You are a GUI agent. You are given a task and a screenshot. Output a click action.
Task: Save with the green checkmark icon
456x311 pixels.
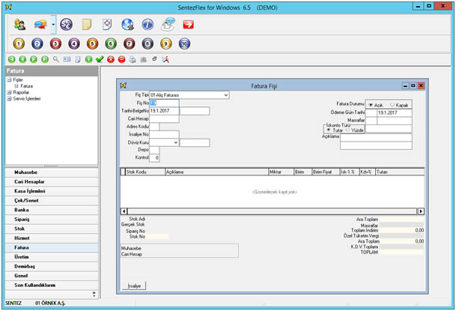coord(100,59)
